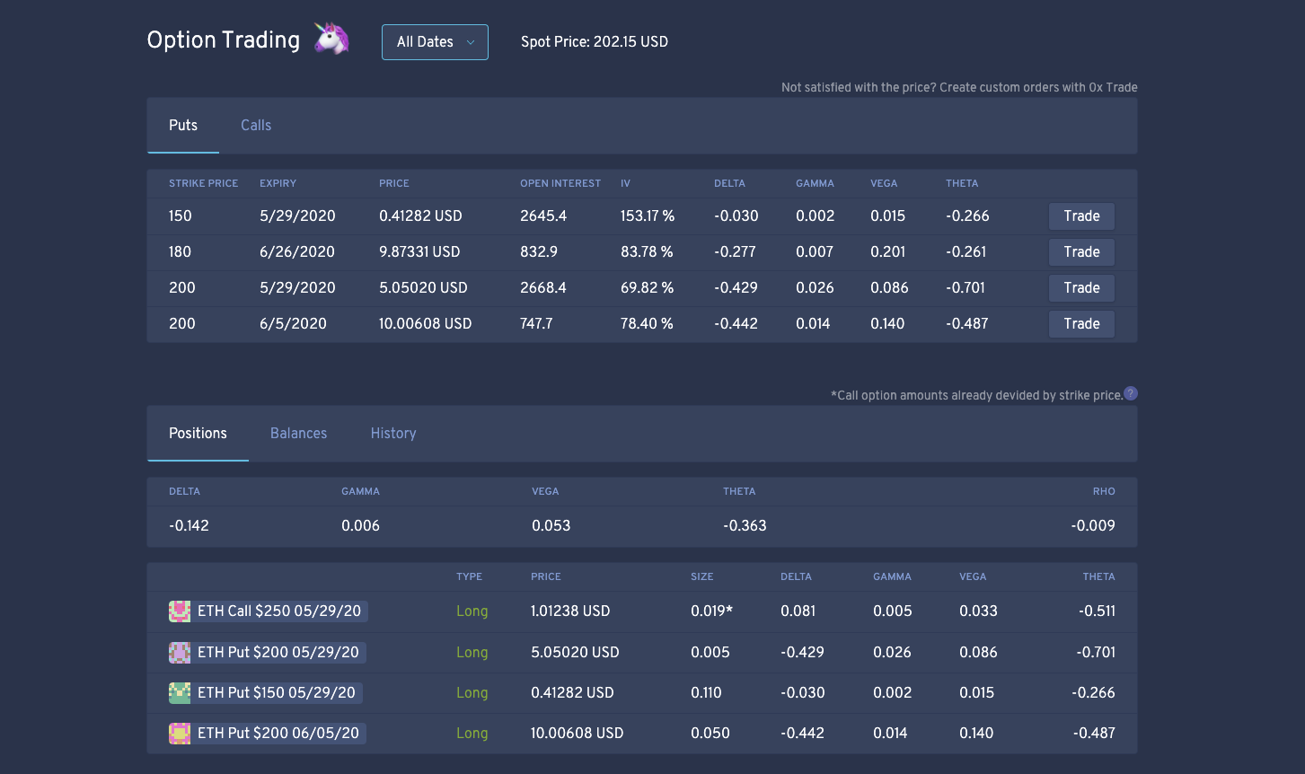Click the open interest 2645.4 value
Image resolution: width=1305 pixels, height=774 pixels.
(x=543, y=216)
